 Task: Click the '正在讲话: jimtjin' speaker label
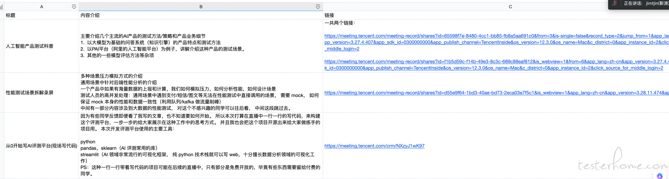pos(646,3)
